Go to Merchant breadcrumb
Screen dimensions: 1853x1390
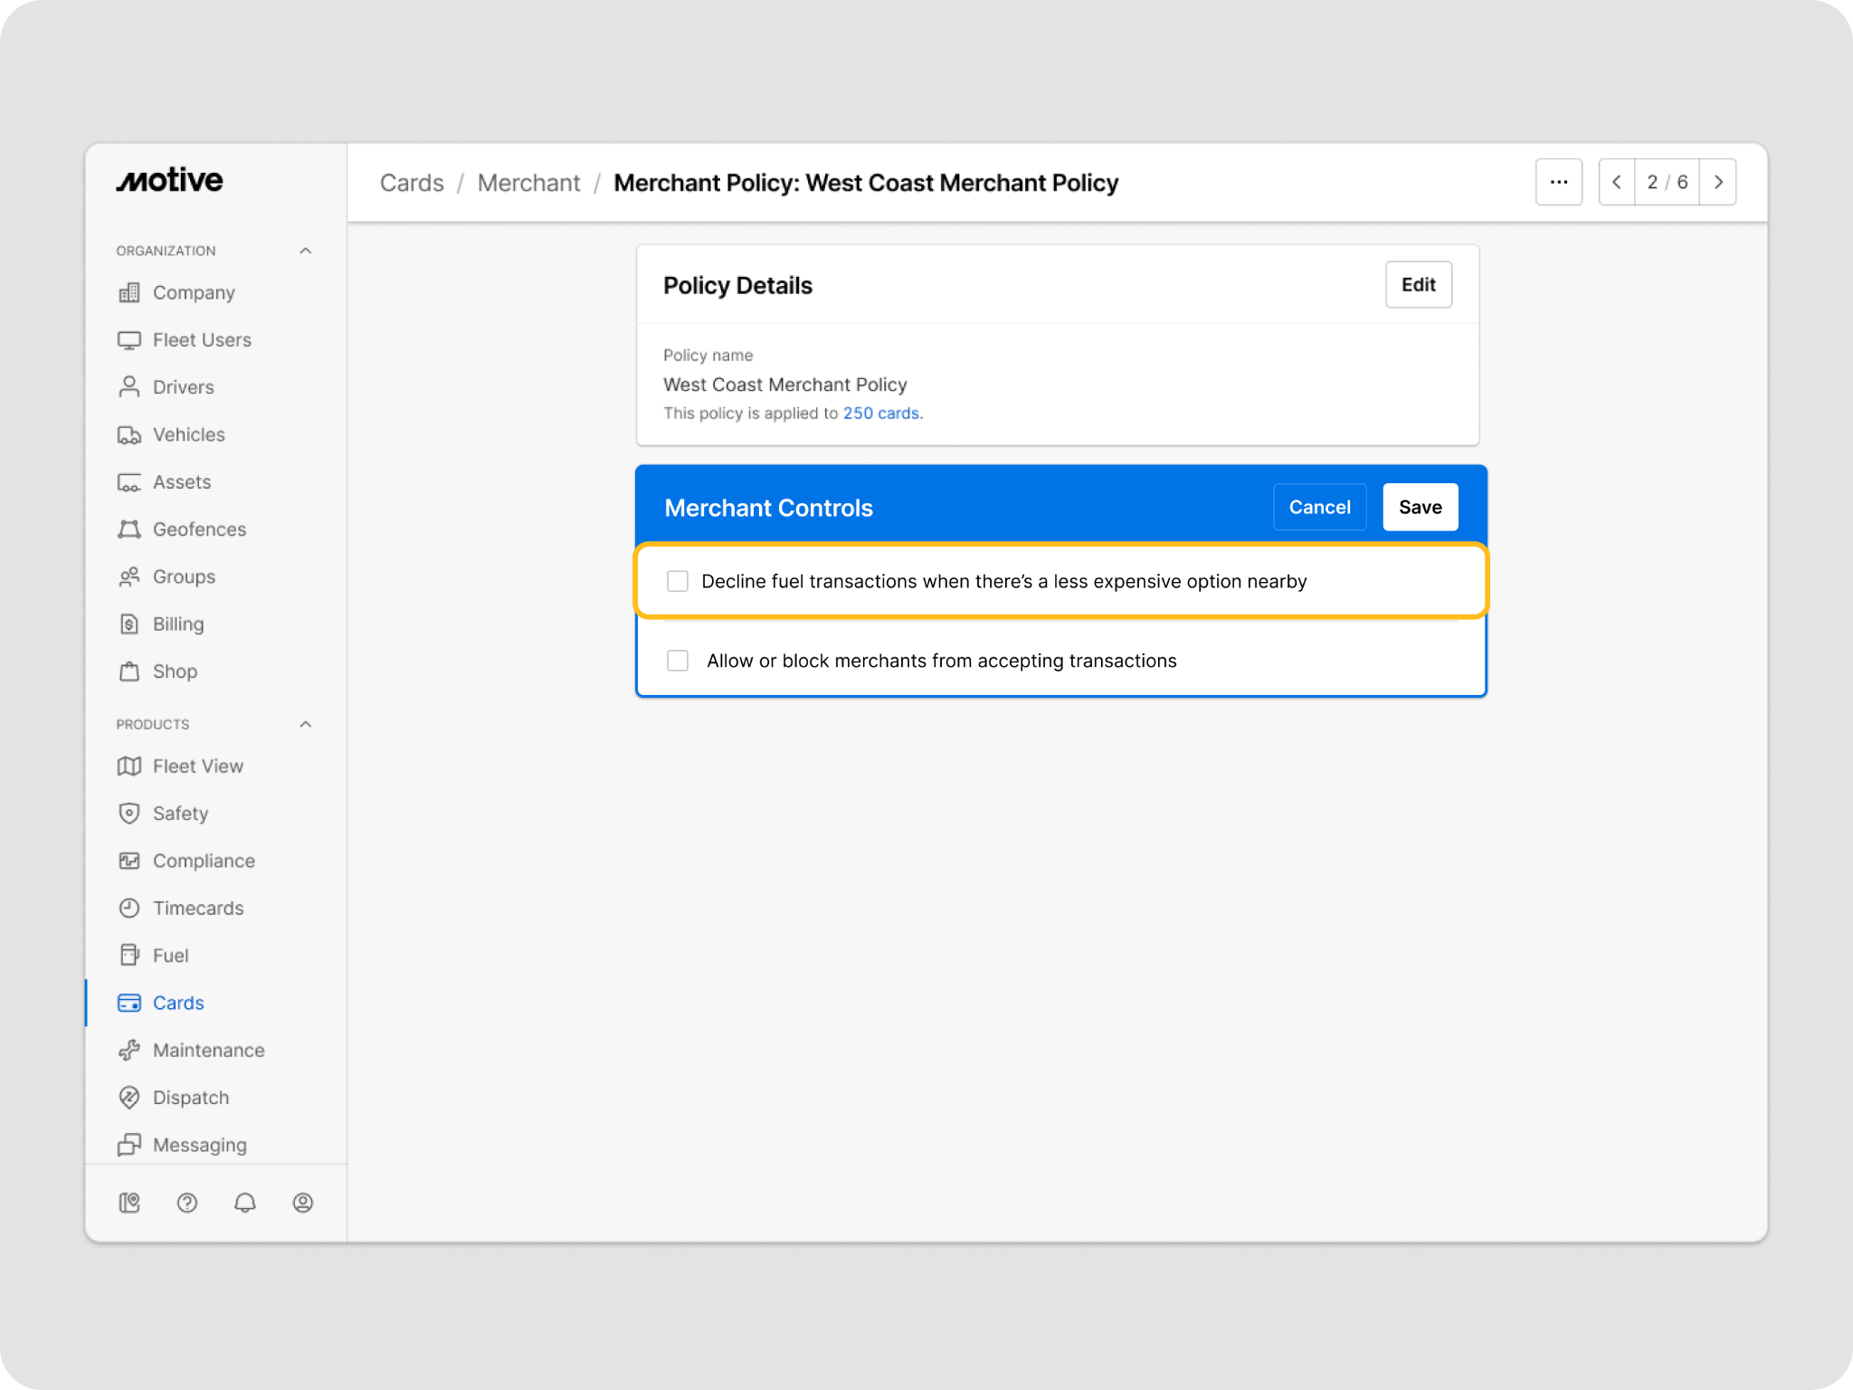tap(529, 183)
